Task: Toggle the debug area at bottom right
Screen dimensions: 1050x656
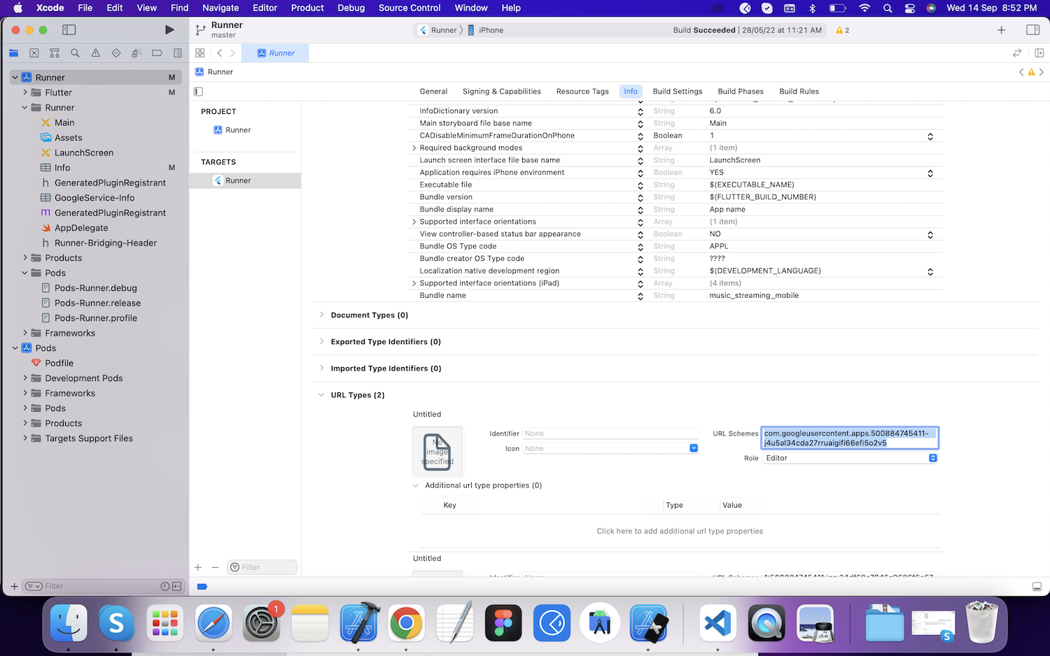Action: pos(1037,587)
